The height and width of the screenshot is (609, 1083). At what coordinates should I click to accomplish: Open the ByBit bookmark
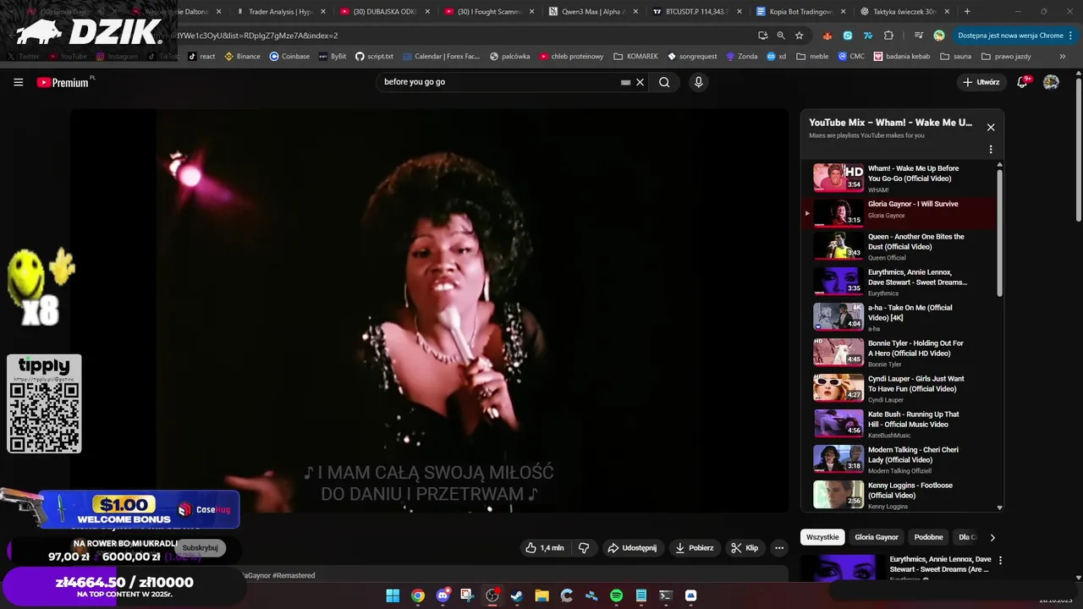[333, 57]
